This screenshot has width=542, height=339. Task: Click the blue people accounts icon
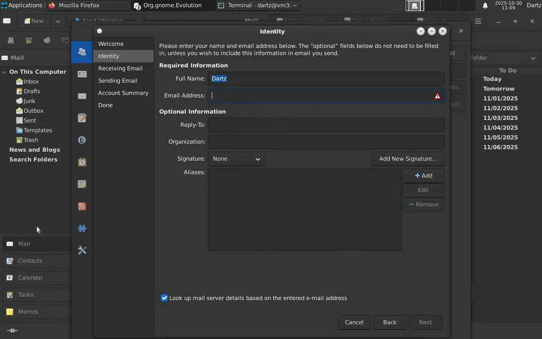(x=82, y=52)
